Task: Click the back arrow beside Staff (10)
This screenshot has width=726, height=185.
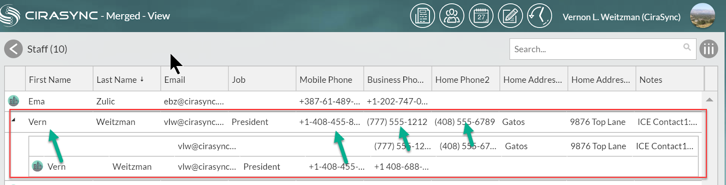Action: pos(14,49)
